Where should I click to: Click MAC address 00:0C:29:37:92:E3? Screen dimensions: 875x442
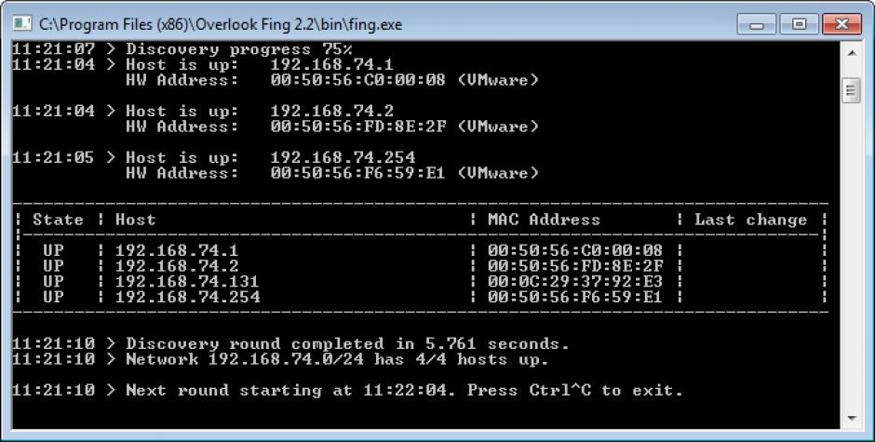pos(574,281)
